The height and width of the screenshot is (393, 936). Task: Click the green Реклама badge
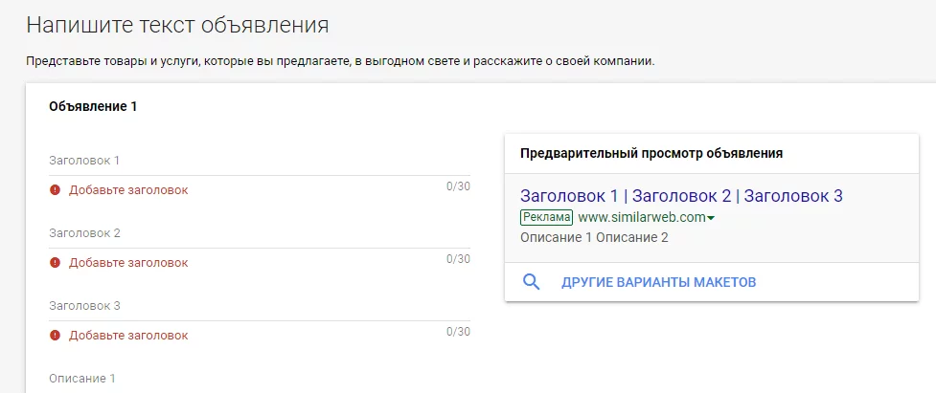pos(546,217)
